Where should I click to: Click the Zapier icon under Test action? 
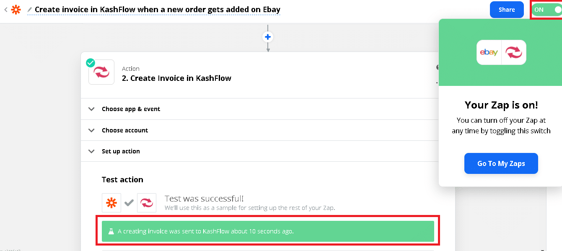111,203
